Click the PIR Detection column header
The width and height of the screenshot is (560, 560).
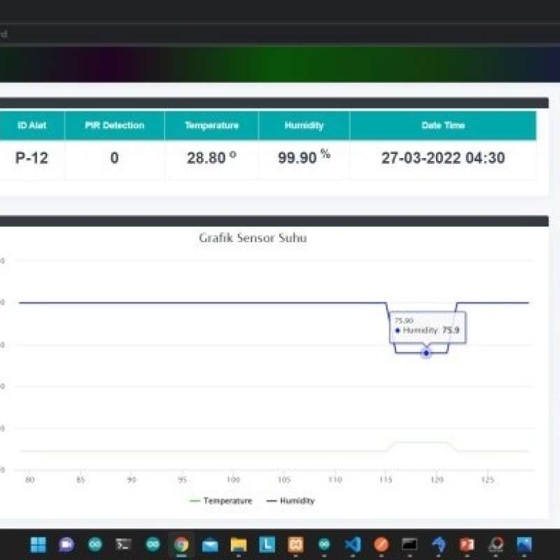pos(114,125)
